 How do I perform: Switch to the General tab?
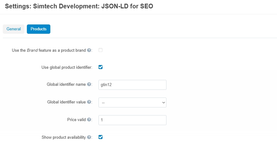pyautogui.click(x=14, y=29)
